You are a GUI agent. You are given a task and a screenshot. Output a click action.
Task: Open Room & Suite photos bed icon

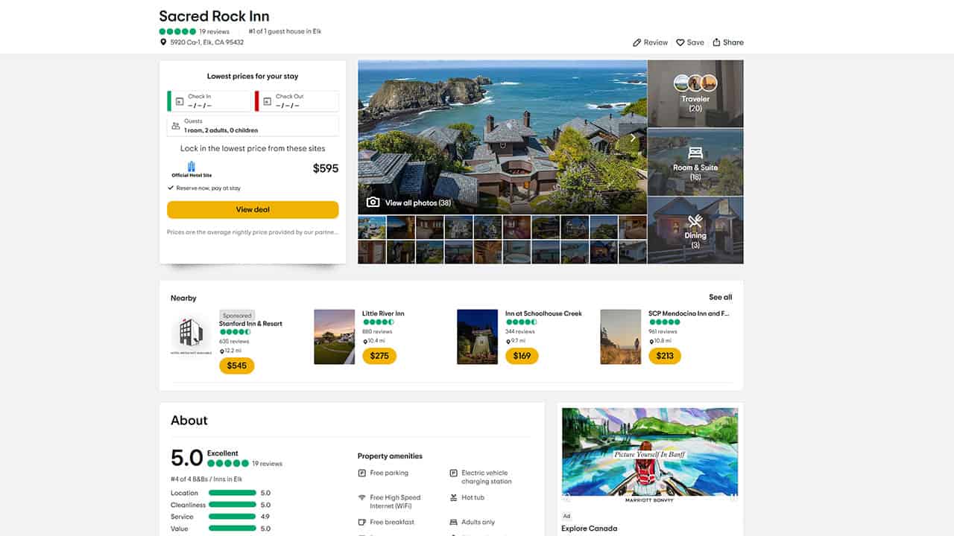click(695, 153)
